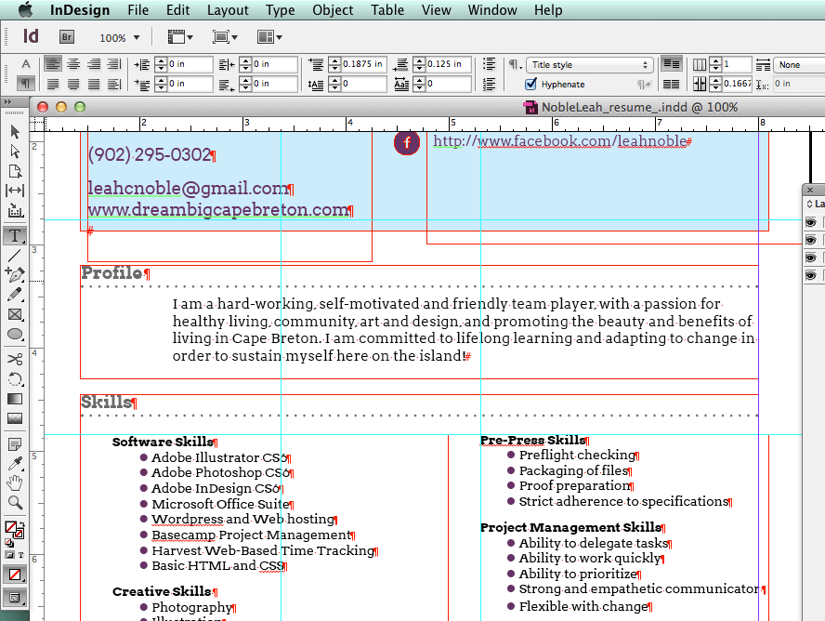Click the Apply None swatch button
This screenshot has width=825, height=621.
(15, 575)
